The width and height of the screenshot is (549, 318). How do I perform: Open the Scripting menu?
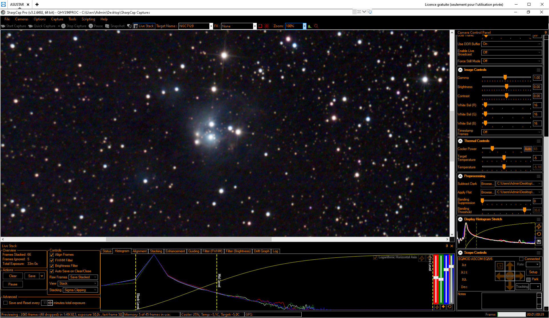pyautogui.click(x=88, y=19)
